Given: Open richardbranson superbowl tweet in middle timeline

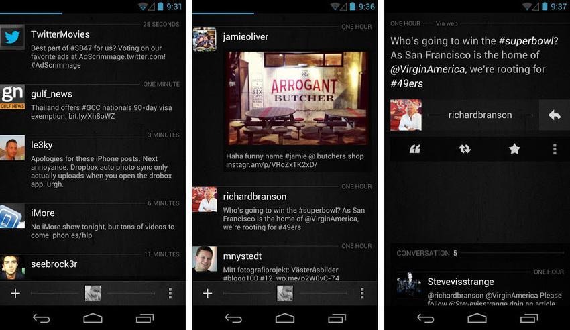Looking at the screenshot, I should pyautogui.click(x=294, y=219).
